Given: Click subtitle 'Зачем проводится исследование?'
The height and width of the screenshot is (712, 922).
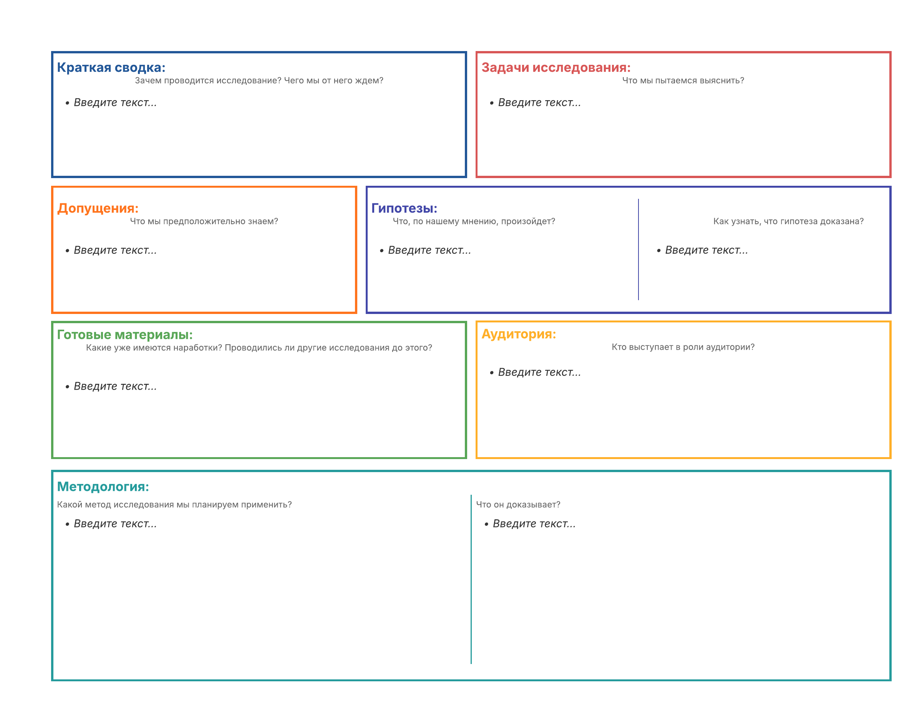Looking at the screenshot, I should (x=259, y=81).
